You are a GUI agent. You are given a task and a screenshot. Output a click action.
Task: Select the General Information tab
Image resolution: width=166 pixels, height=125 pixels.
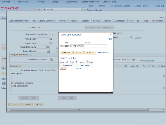[19, 21]
